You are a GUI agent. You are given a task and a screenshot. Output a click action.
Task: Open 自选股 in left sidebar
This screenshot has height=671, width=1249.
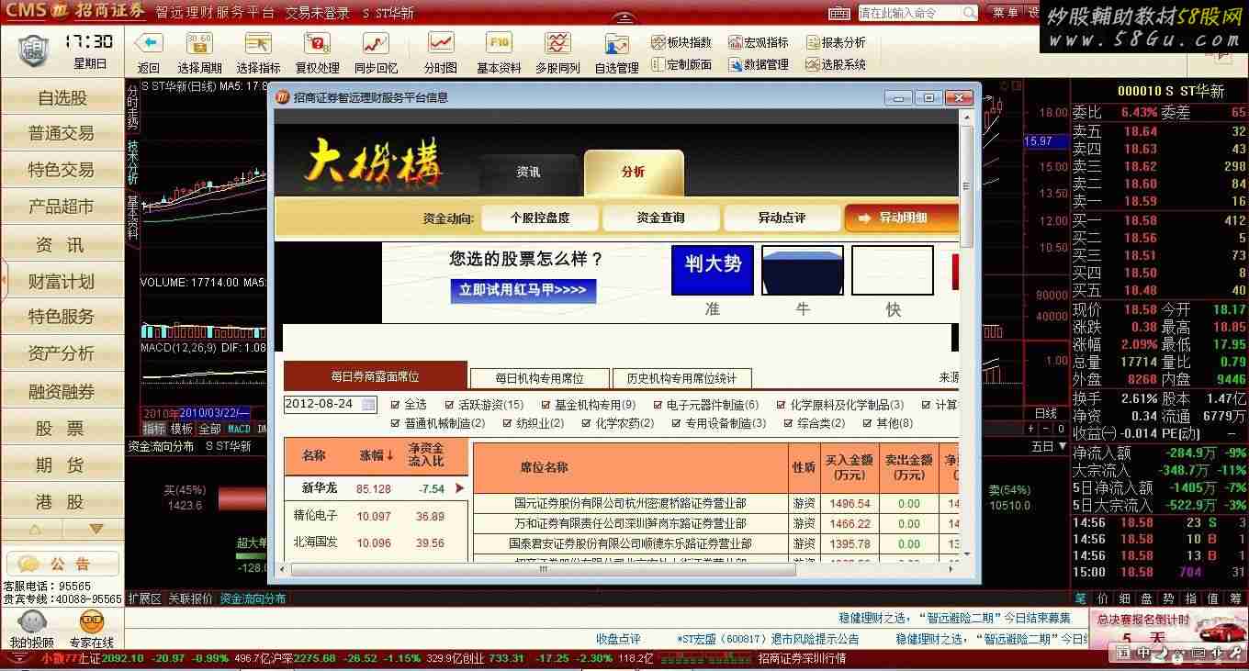click(62, 98)
